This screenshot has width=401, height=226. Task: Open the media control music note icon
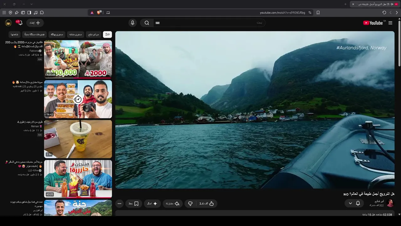pos(35,13)
